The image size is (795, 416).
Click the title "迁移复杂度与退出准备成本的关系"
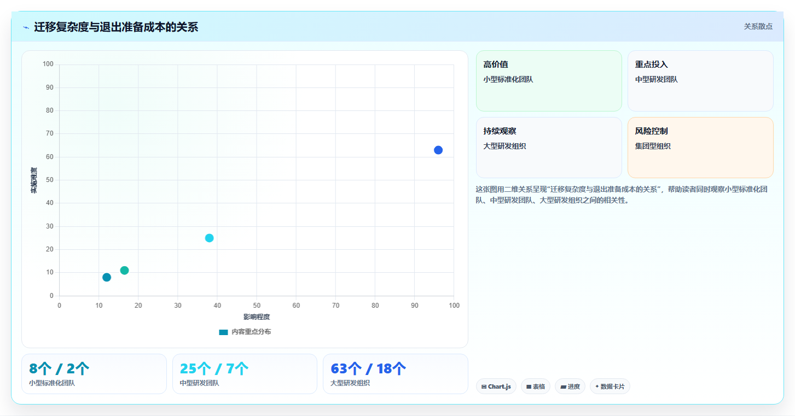tap(116, 27)
